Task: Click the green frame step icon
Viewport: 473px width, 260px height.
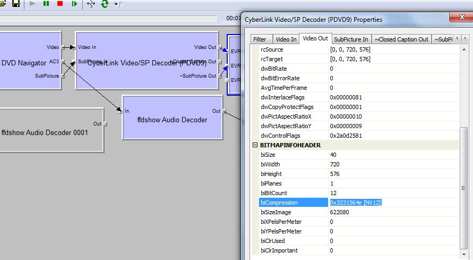Action: pos(74,4)
